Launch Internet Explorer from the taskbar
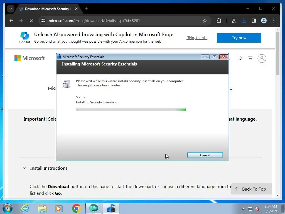This screenshot has width=285, height=214. point(25,208)
